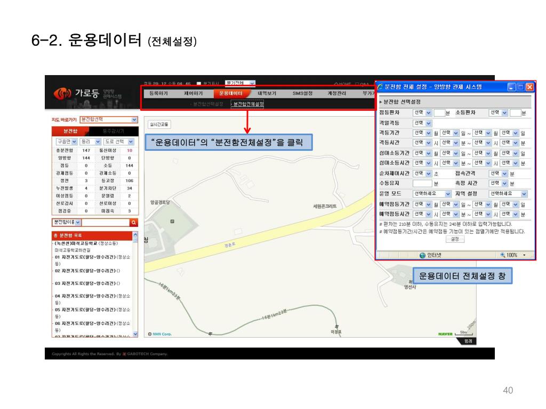Image resolution: width=546 pixels, height=409 pixels.
Task: Open the 제어하기 menu
Action: 193,93
